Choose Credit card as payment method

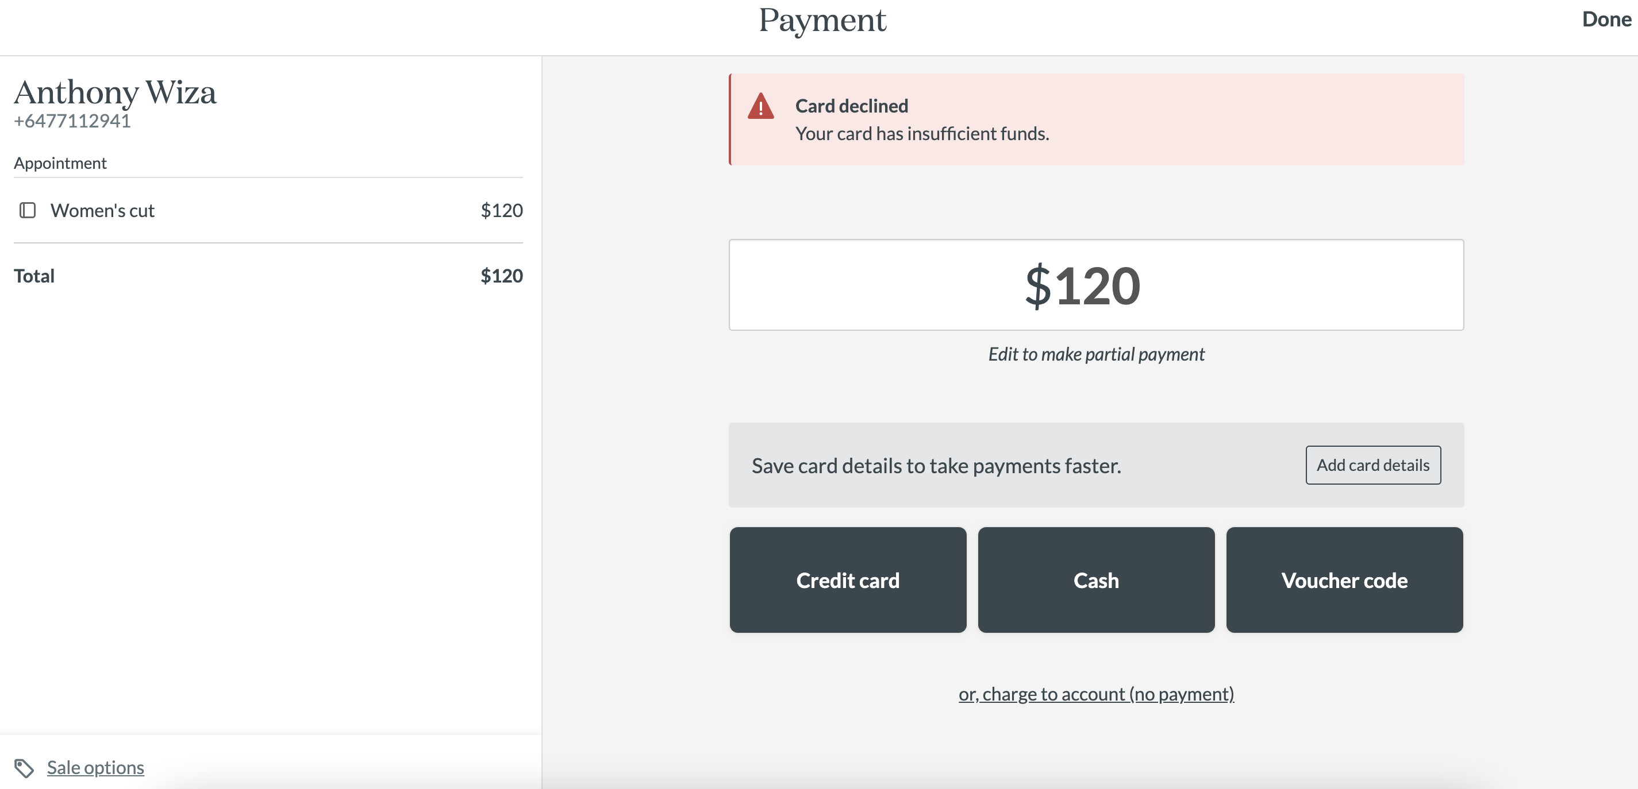[848, 580]
